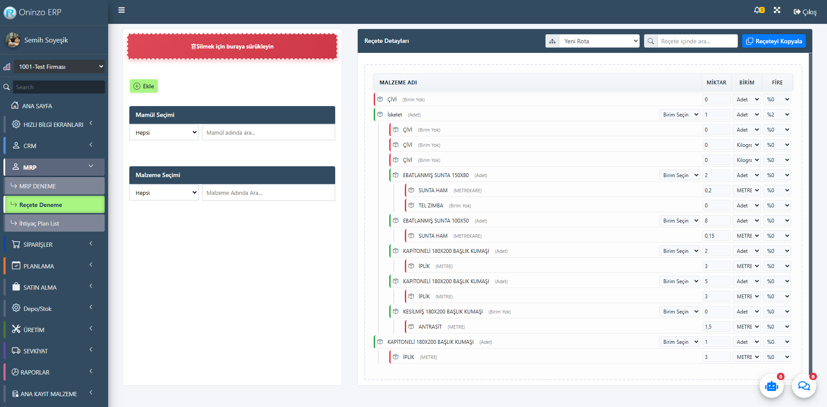This screenshot has width=827, height=407.
Task: Click the Çıkış logout link
Action: click(805, 12)
